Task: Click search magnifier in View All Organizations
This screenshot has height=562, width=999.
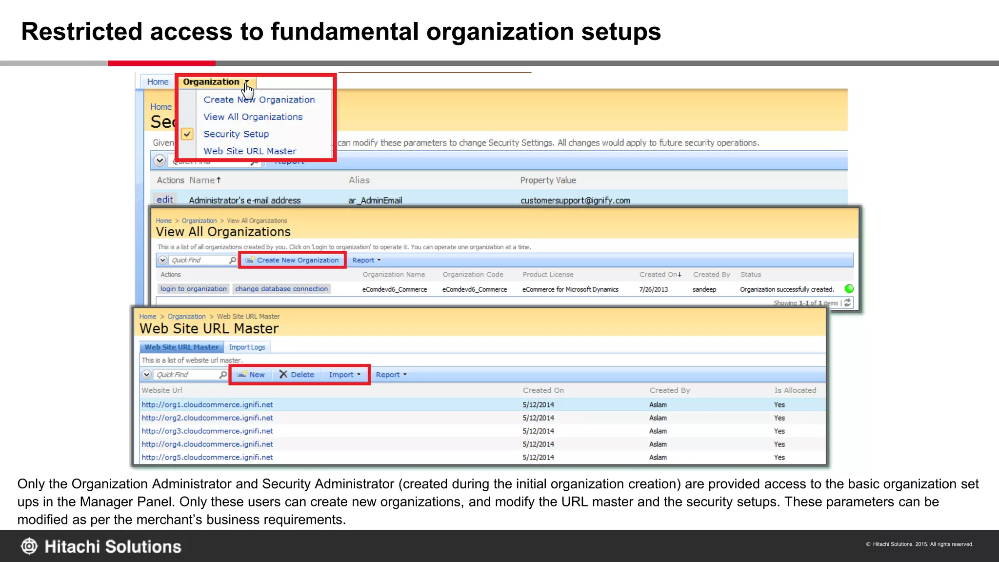Action: pyautogui.click(x=233, y=260)
